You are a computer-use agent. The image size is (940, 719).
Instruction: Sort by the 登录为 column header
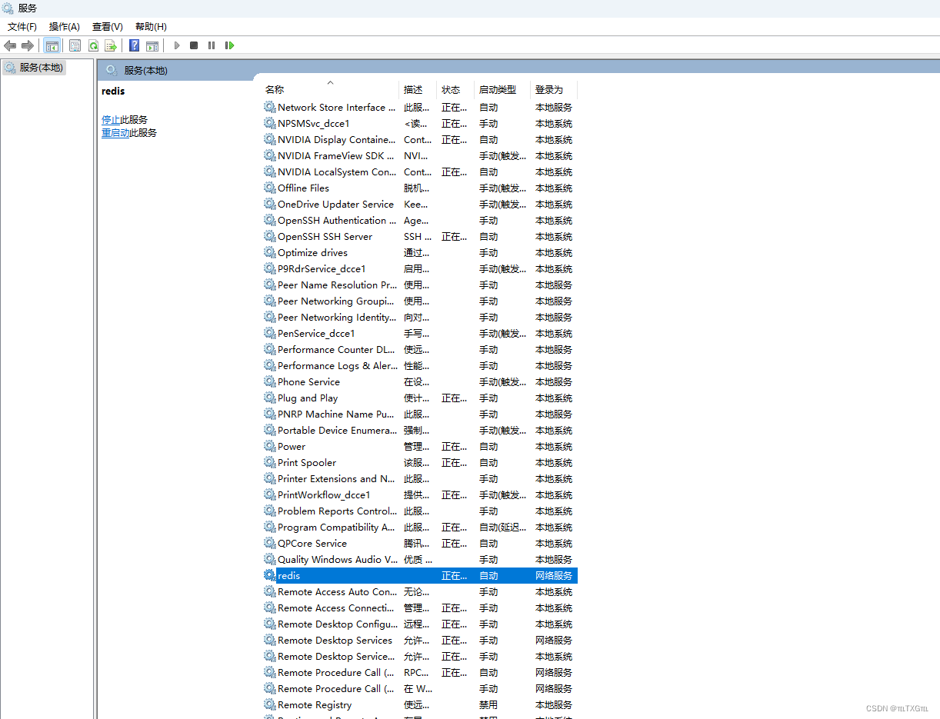click(x=554, y=89)
